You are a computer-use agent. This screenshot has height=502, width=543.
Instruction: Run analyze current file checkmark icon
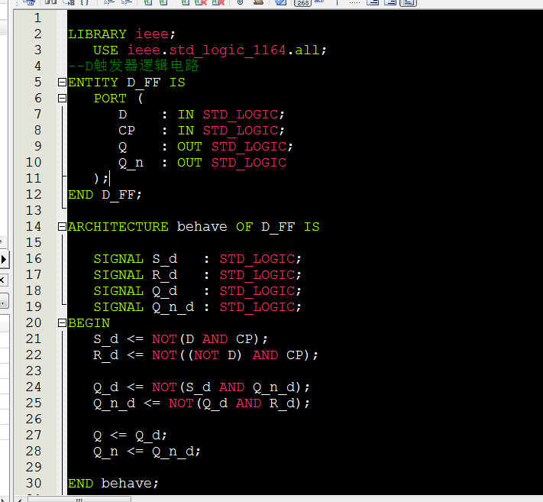tap(280, 2)
